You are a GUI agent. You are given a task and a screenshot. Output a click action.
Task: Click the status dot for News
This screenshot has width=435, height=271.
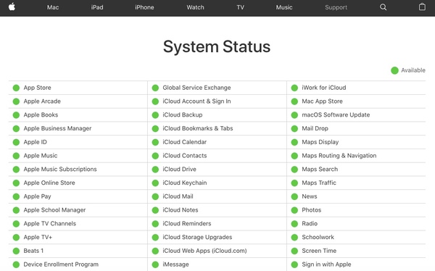[294, 196]
